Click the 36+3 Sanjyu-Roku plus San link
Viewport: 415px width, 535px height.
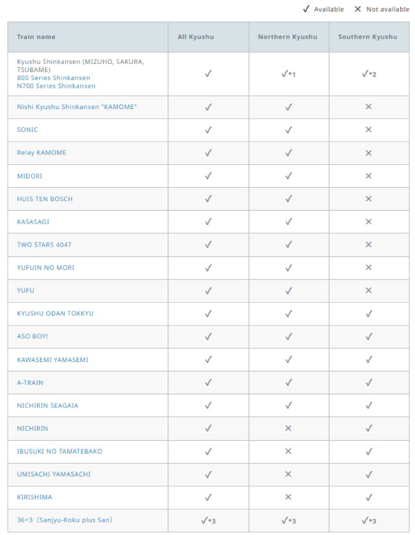click(x=64, y=520)
